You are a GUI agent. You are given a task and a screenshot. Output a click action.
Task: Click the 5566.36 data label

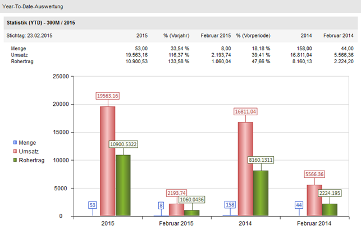click(x=314, y=175)
